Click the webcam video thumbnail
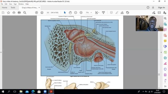 click(149, 23)
